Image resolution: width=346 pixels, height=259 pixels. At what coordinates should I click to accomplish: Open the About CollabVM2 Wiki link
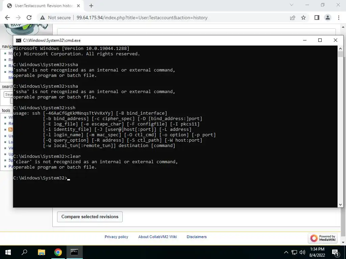pos(157,237)
